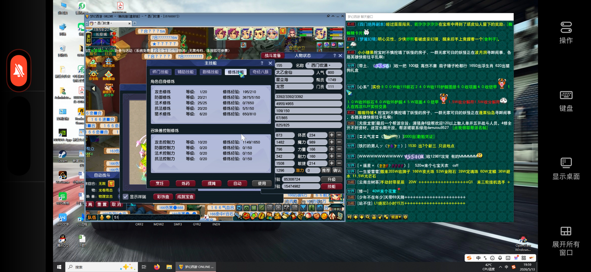The height and width of the screenshot is (272, 591).
Task: Open the Windows Start menu
Action: click(59, 267)
